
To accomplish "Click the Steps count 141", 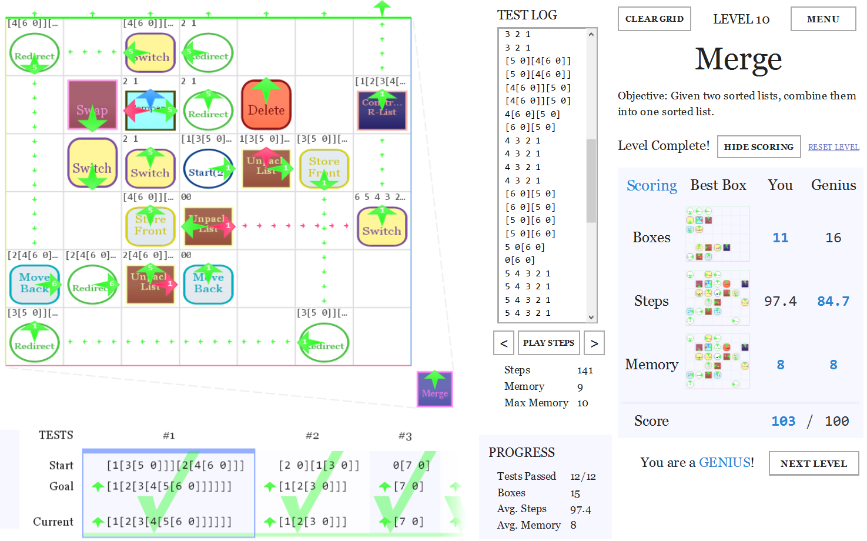I will click(585, 370).
